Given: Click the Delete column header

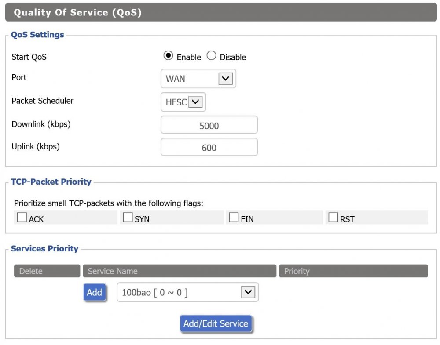Looking at the screenshot, I should tap(47, 271).
